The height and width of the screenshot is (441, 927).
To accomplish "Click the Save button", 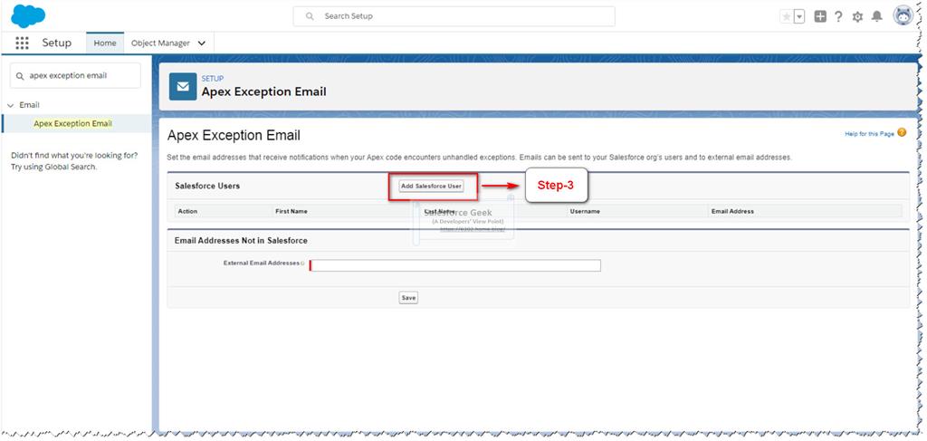I will coord(408,298).
